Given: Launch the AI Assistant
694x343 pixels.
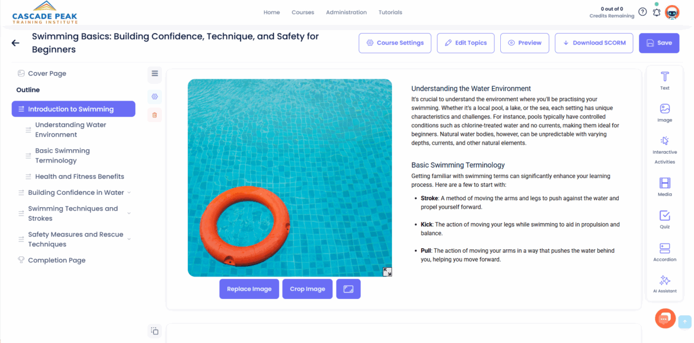Looking at the screenshot, I should pos(665,283).
